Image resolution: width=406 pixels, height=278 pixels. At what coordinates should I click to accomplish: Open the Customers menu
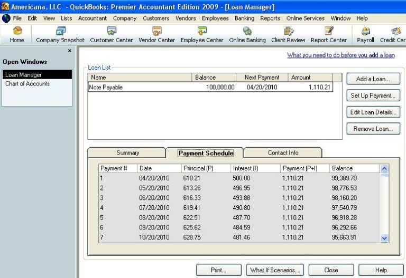point(156,18)
